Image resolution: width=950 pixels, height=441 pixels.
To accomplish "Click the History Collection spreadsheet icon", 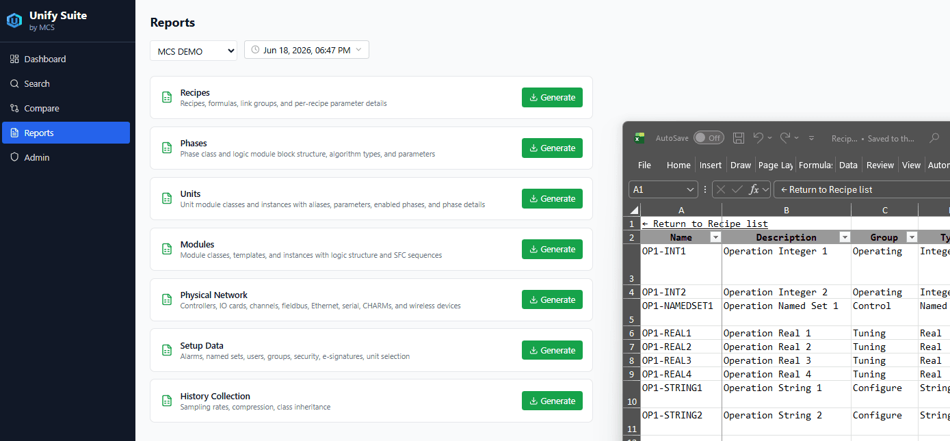I will point(167,401).
